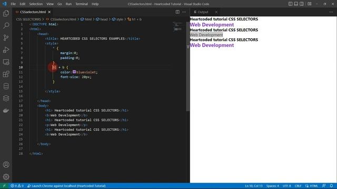Toggle the secondary side bar layout icon
337x189 pixels.
pos(302,4)
